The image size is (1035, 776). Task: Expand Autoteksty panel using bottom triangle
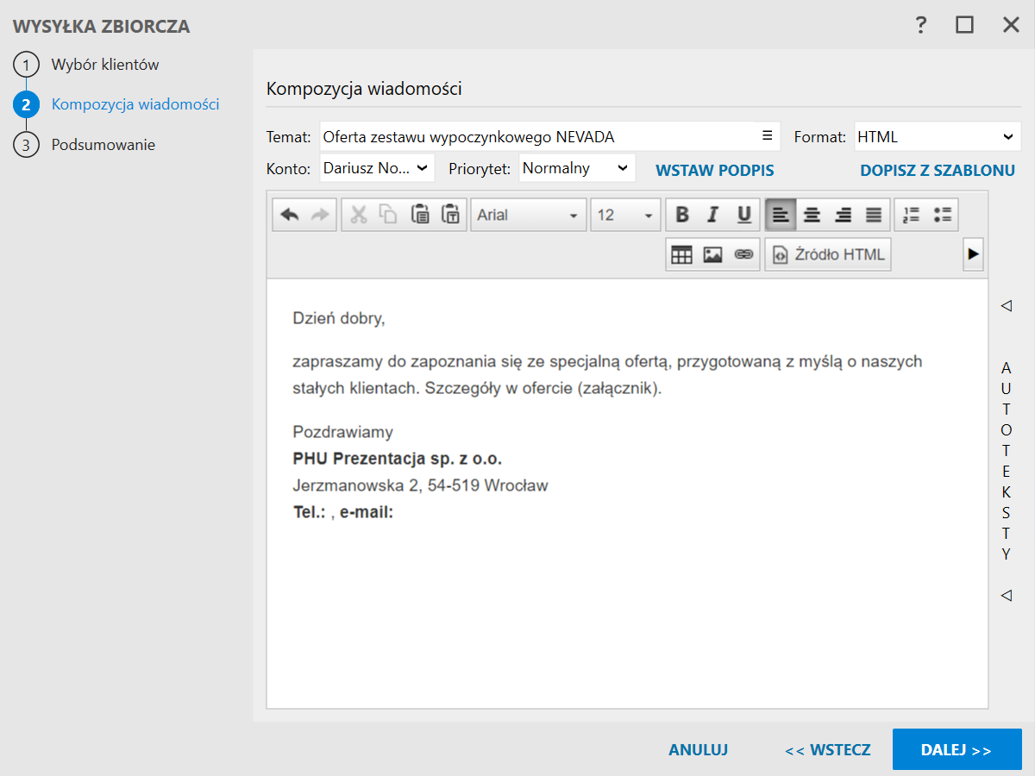point(1006,595)
